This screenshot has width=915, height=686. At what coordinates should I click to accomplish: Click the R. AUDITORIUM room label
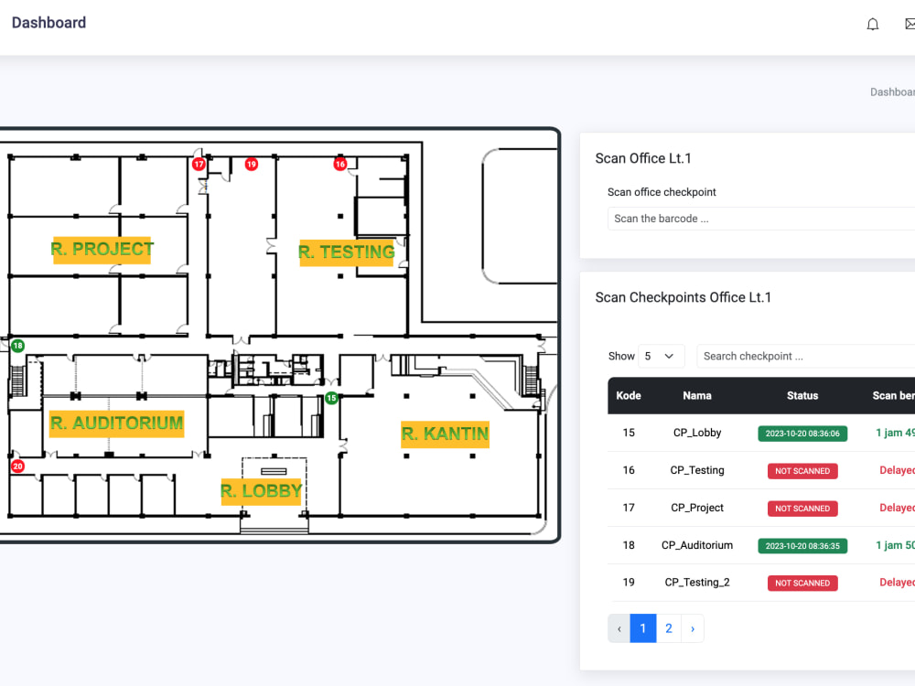click(x=117, y=423)
